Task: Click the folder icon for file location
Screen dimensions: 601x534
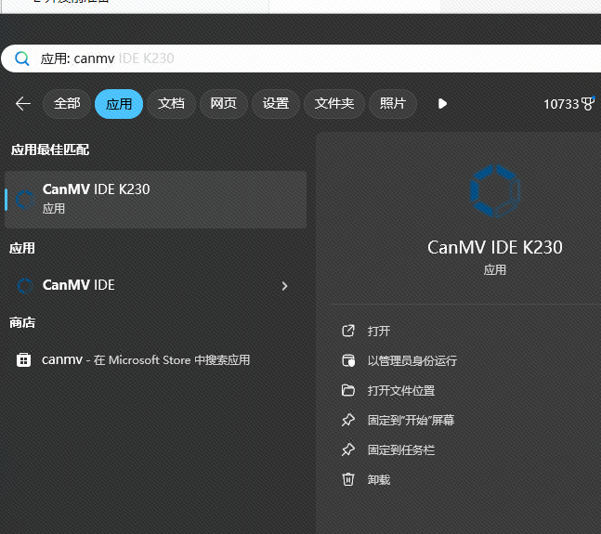Action: [348, 390]
